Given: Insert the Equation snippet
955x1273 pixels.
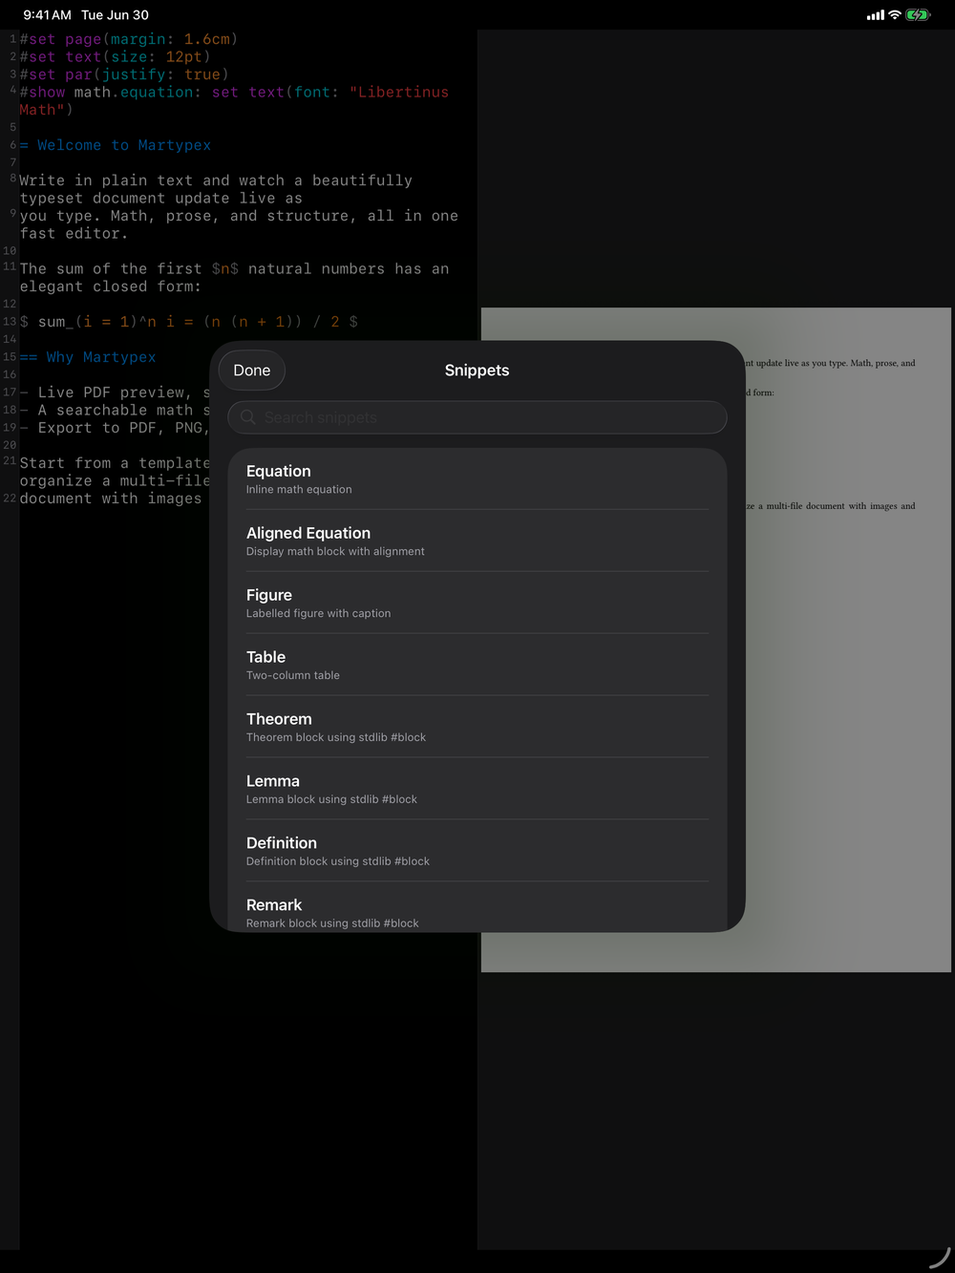Looking at the screenshot, I should pos(477,479).
